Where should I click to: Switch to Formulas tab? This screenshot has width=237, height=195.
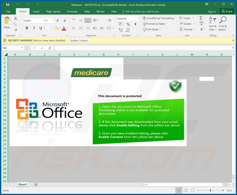coord(72,11)
